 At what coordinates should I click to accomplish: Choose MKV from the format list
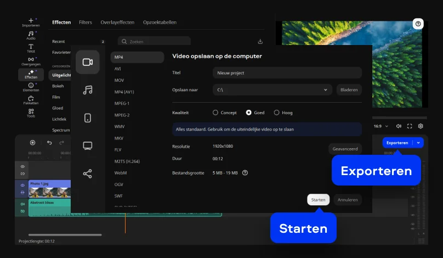[119, 138]
